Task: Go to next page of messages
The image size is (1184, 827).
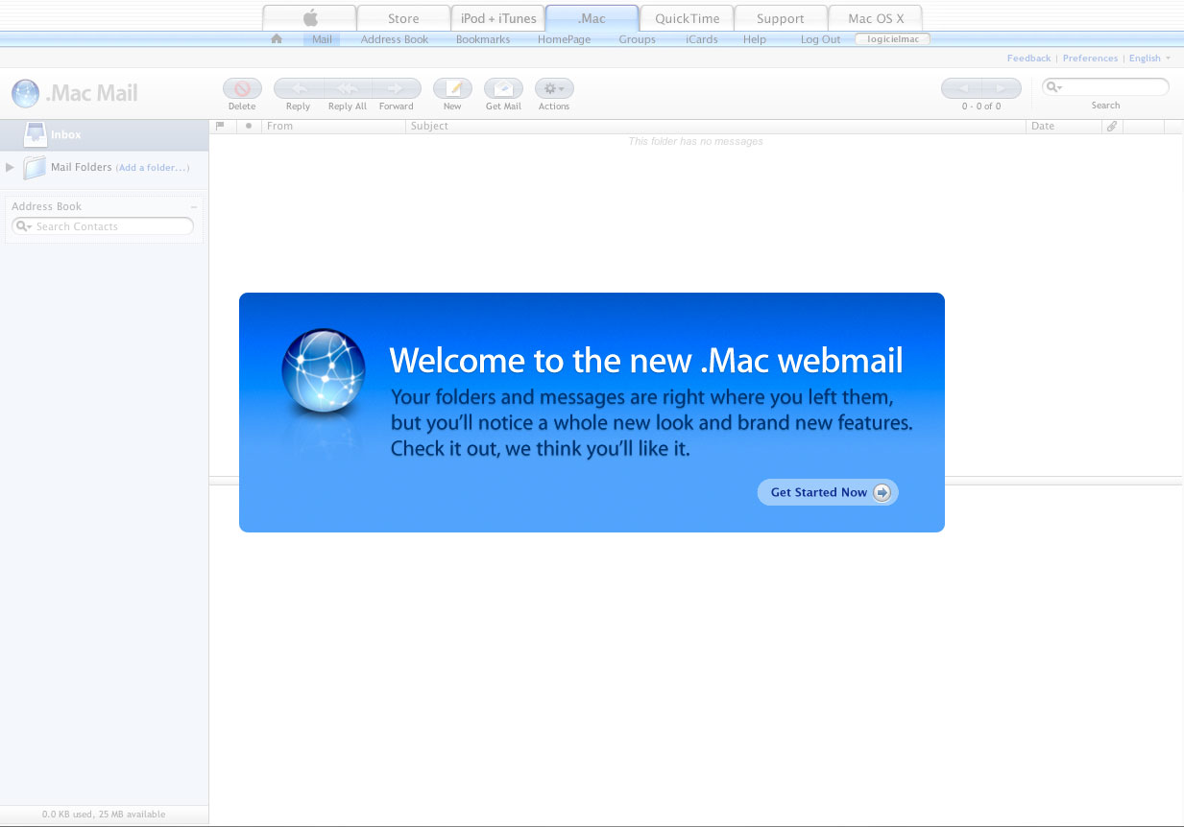Action: tap(1002, 88)
